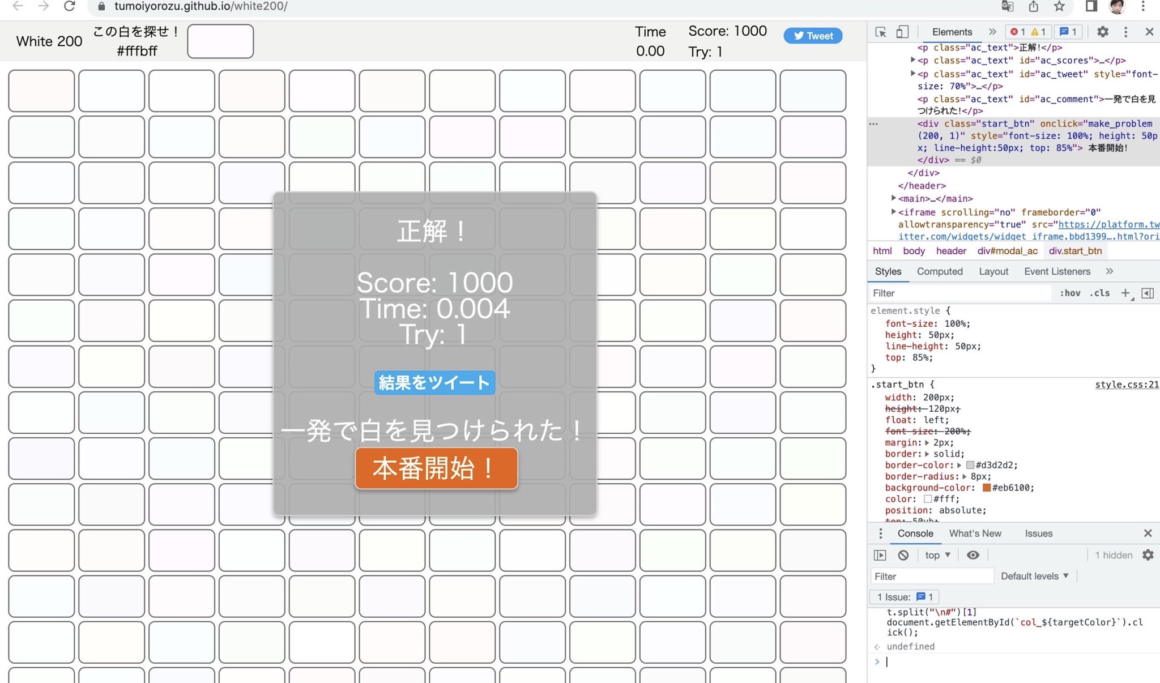Image resolution: width=1160 pixels, height=683 pixels.
Task: Create live expression with eye icon
Action: 973,555
